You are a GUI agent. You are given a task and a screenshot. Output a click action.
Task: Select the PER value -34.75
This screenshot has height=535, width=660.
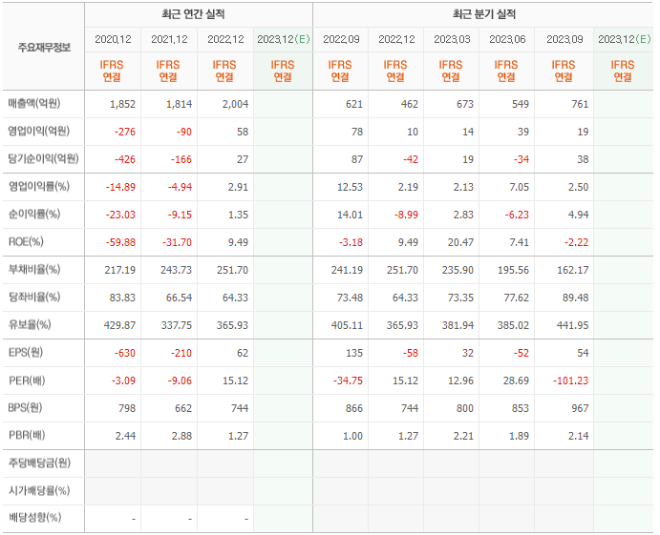tap(348, 381)
